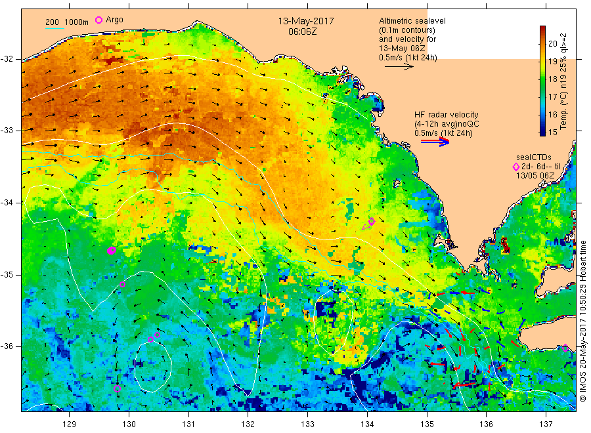Click the '13-May 06Z' legend text
The height and width of the screenshot is (433, 591).
[402, 48]
